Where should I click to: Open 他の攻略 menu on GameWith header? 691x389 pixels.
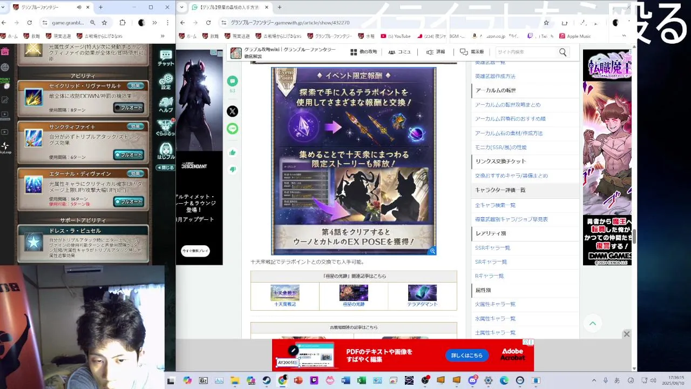363,52
